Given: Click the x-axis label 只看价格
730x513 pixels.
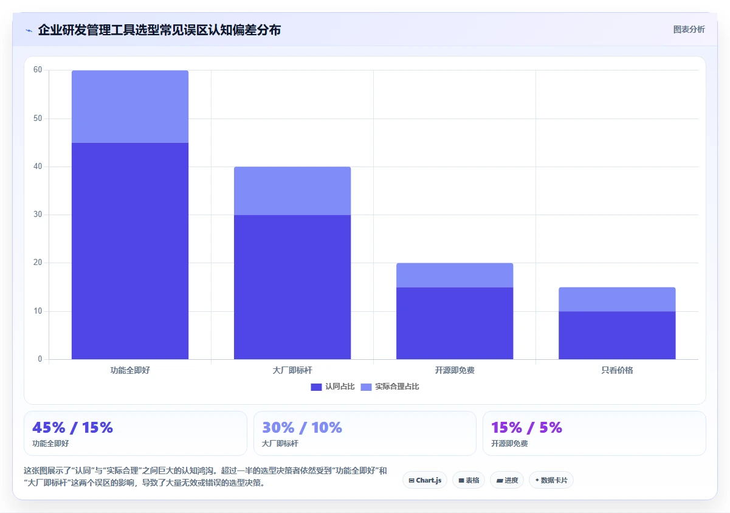Looking at the screenshot, I should tap(617, 370).
